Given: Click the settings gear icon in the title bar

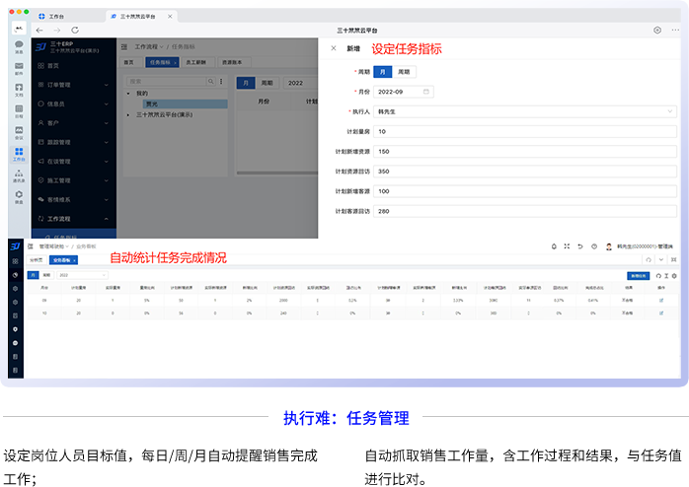Looking at the screenshot, I should tap(657, 31).
